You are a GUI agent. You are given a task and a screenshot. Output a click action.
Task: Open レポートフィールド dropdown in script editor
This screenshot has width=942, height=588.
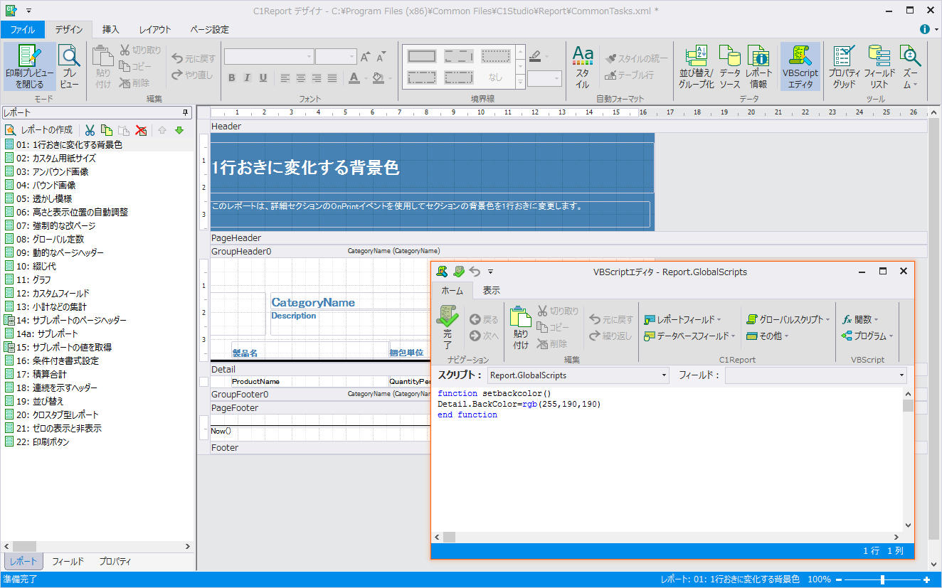pyautogui.click(x=683, y=320)
